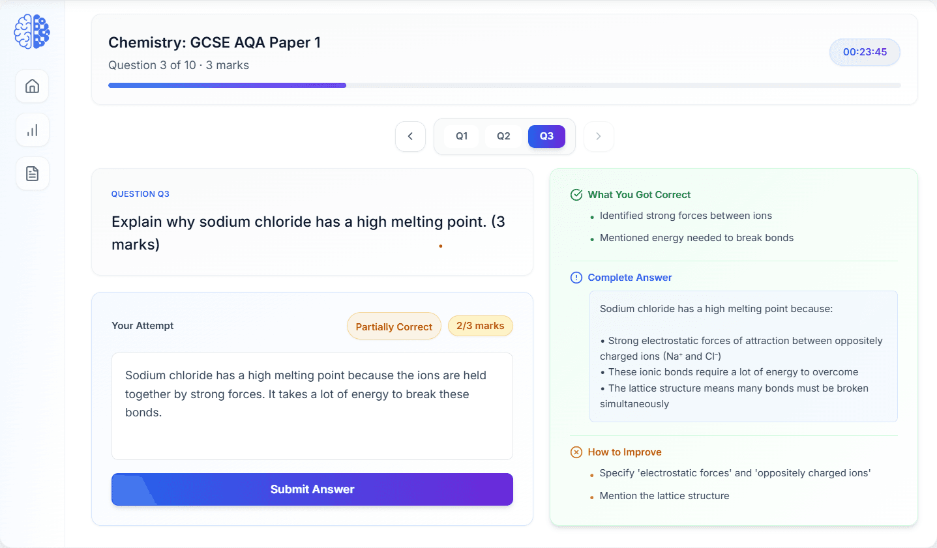Select the Q2 tab
This screenshot has height=548, width=937.
pos(503,136)
